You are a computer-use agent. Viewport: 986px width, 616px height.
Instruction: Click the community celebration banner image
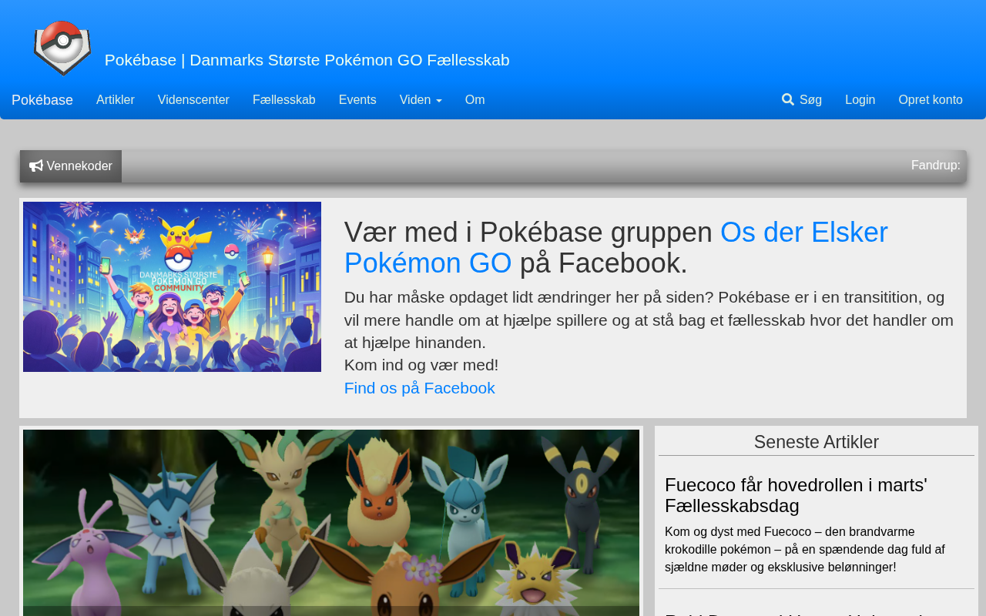(x=172, y=286)
